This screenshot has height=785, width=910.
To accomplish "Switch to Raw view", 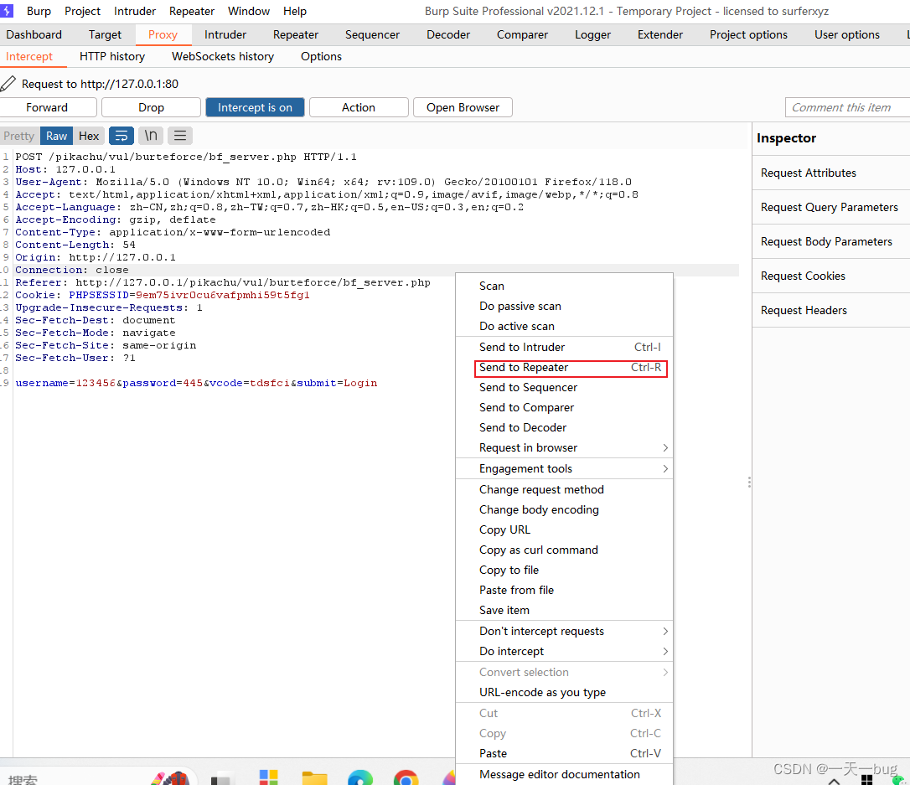I will tap(56, 136).
